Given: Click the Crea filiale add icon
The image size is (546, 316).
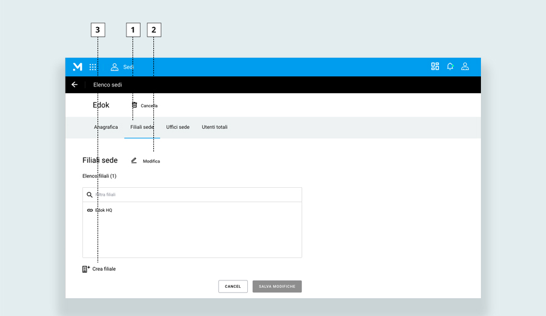Looking at the screenshot, I should [86, 269].
